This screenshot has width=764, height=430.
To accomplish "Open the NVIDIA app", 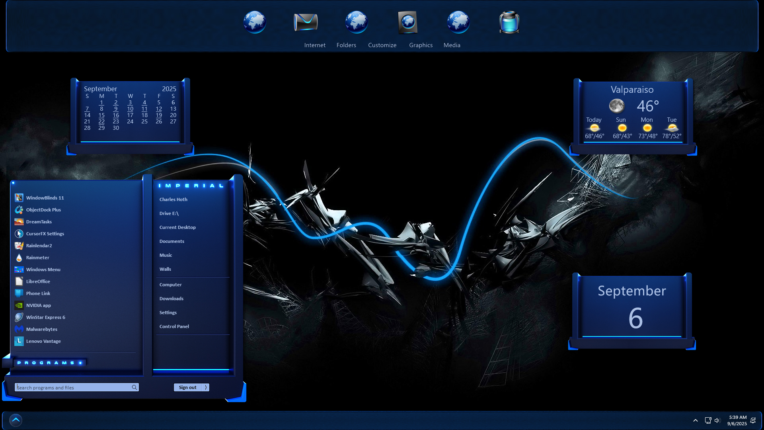I will click(38, 305).
